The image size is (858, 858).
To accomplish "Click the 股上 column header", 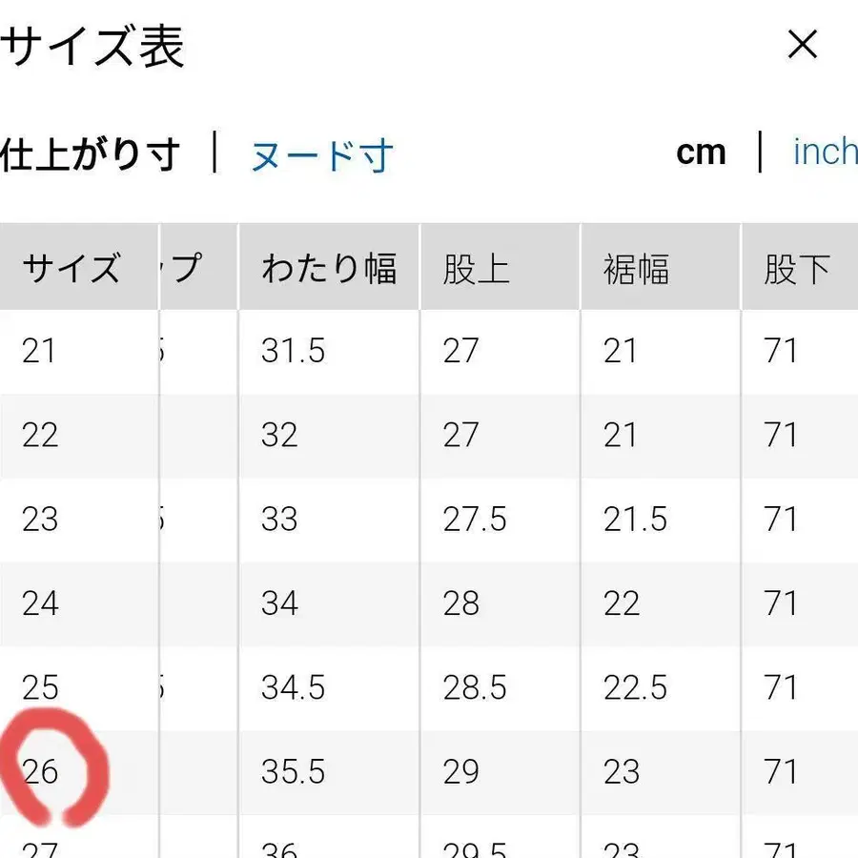I will (x=476, y=268).
